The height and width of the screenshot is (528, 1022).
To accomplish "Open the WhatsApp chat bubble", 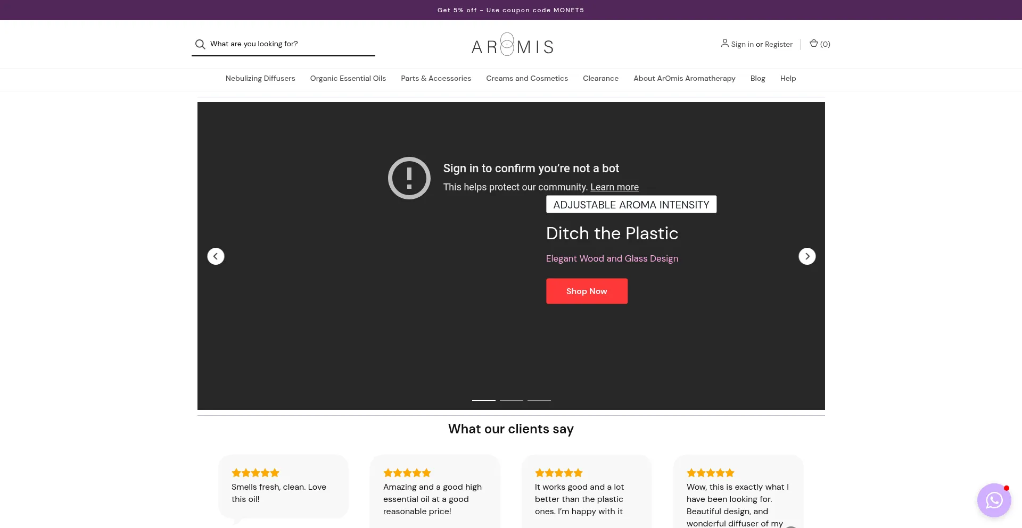I will click(x=993, y=500).
